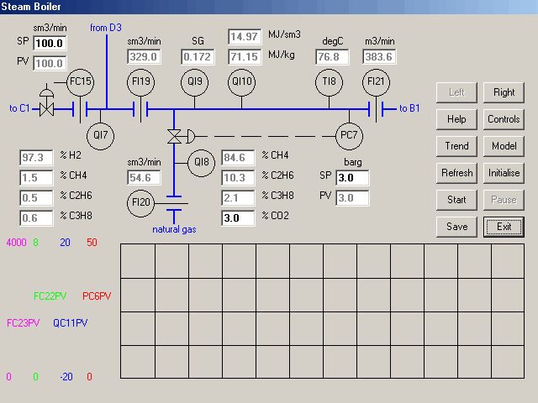
Task: Open the Controls panel button
Action: [504, 119]
